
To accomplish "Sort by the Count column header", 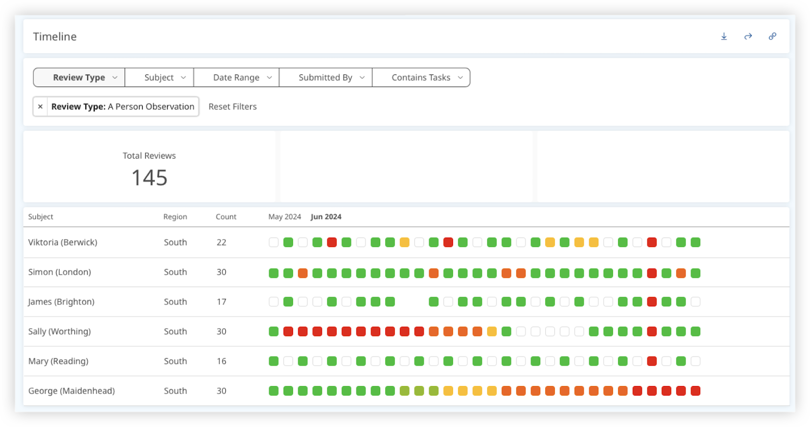I will coord(226,217).
